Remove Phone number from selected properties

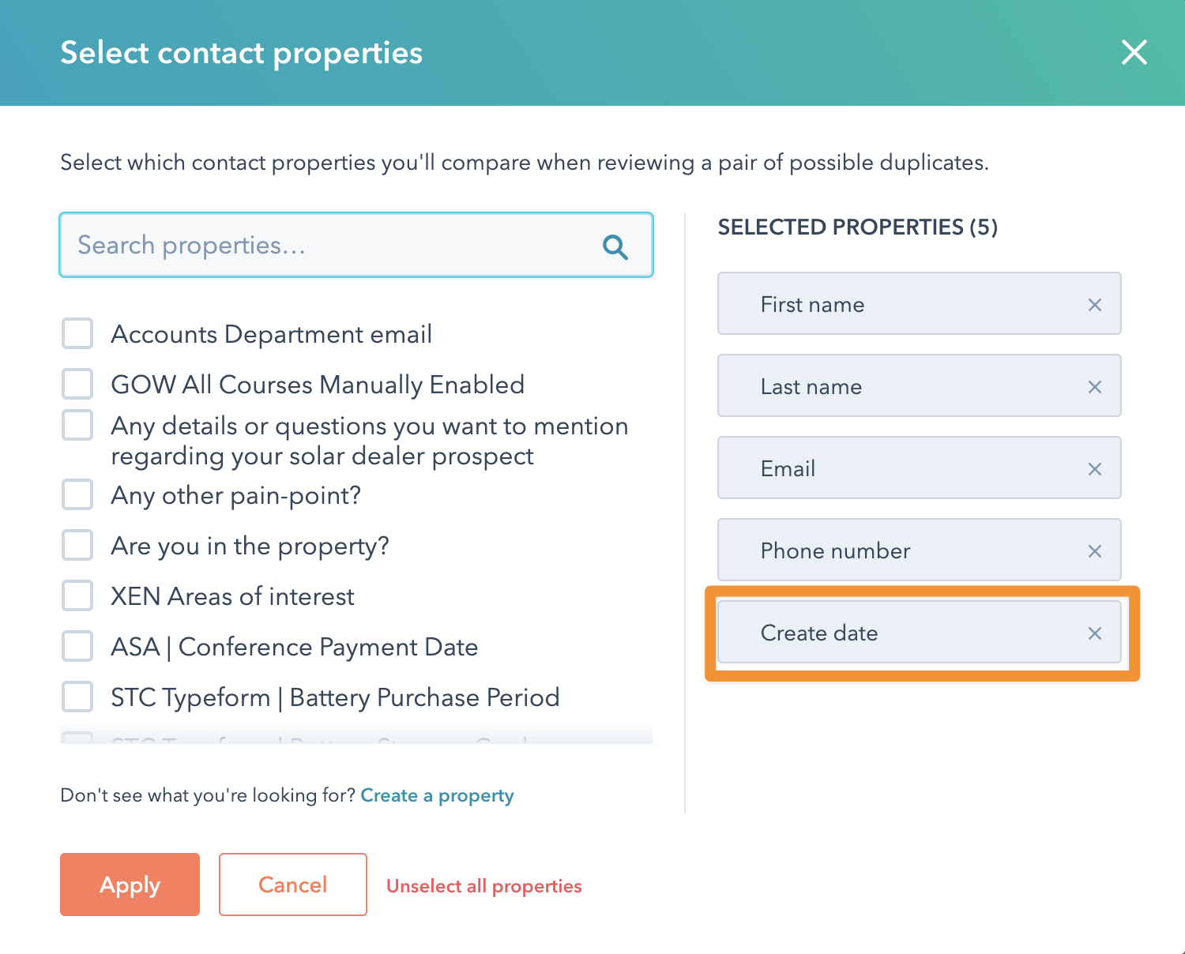1095,550
